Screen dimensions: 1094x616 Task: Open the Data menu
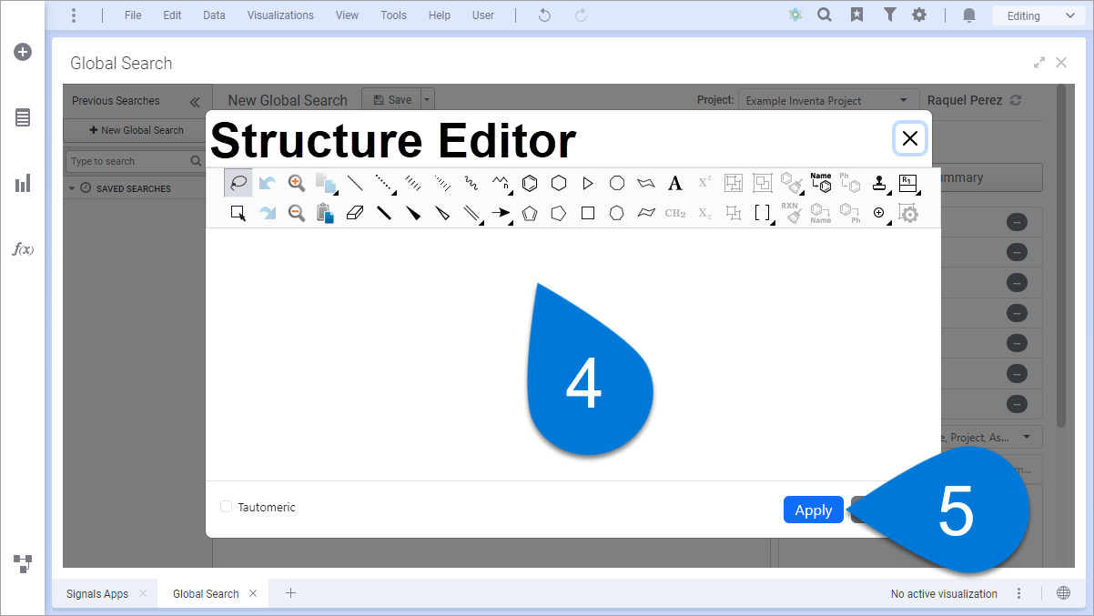(x=214, y=15)
